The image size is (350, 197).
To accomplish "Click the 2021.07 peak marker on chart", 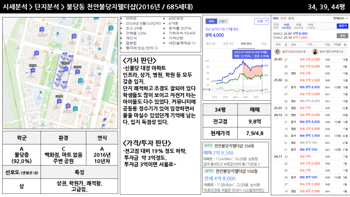I will (243, 62).
